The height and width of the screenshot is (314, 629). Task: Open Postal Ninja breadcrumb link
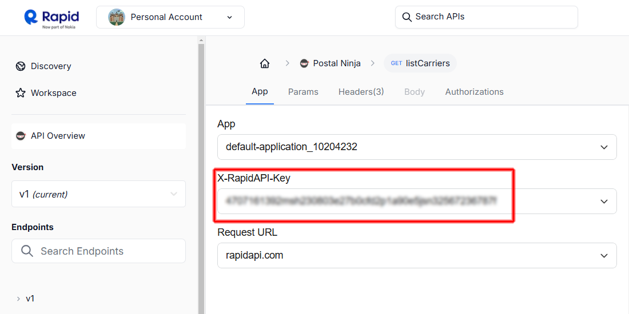[337, 63]
